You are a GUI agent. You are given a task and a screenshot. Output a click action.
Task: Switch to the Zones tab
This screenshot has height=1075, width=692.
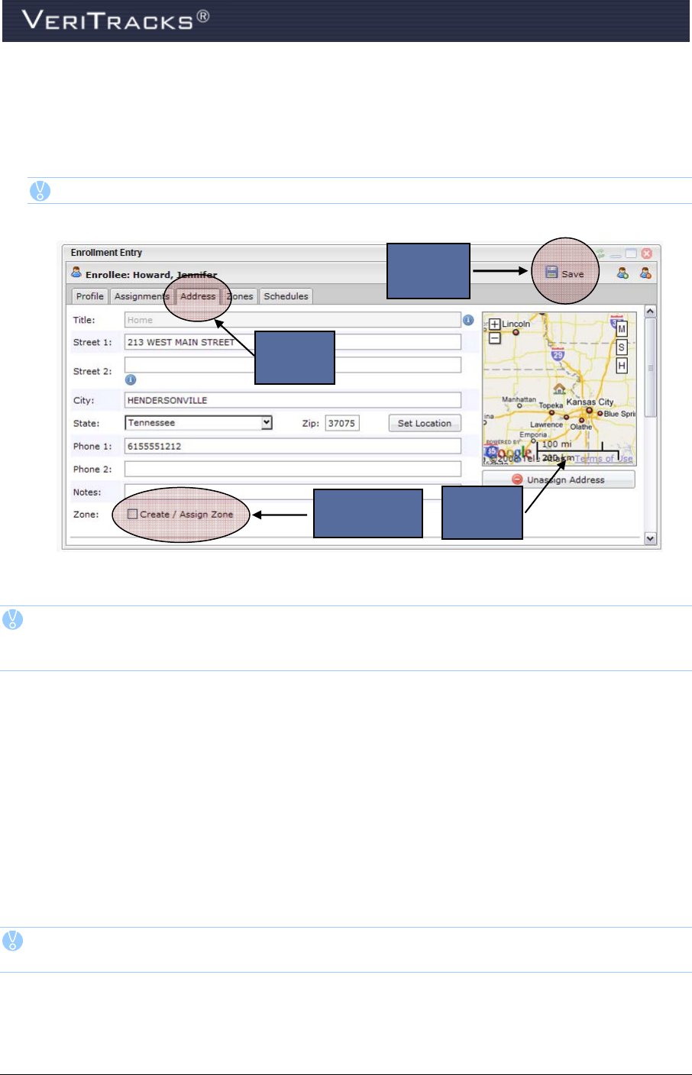coord(240,296)
